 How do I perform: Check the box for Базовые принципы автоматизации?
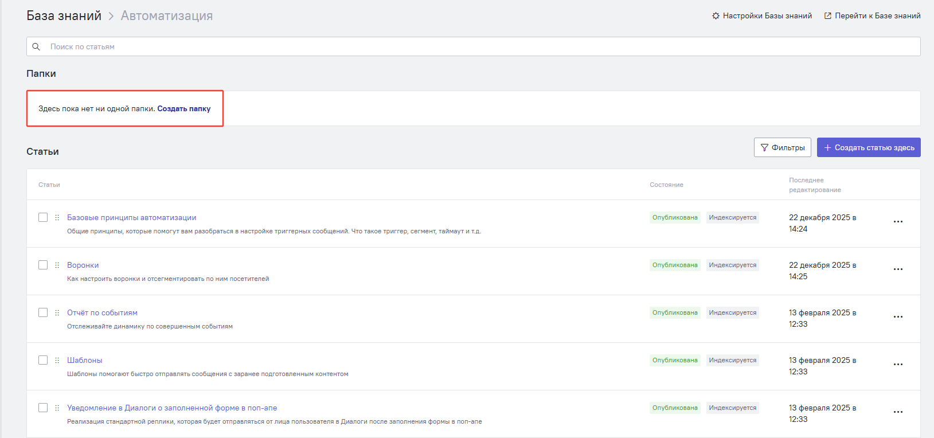click(x=43, y=217)
